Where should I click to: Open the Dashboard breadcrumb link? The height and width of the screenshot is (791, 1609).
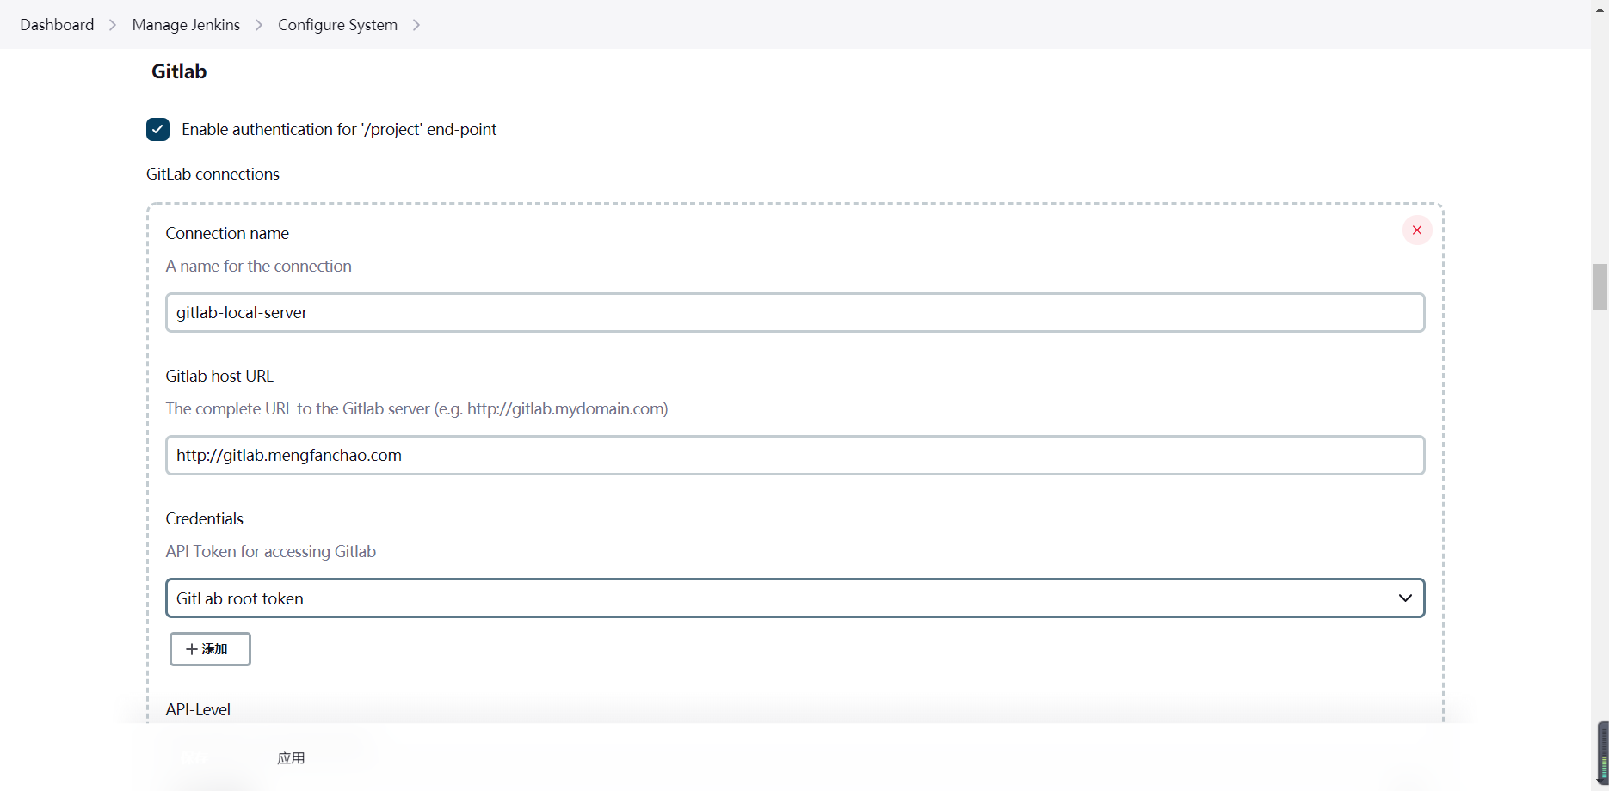click(57, 25)
